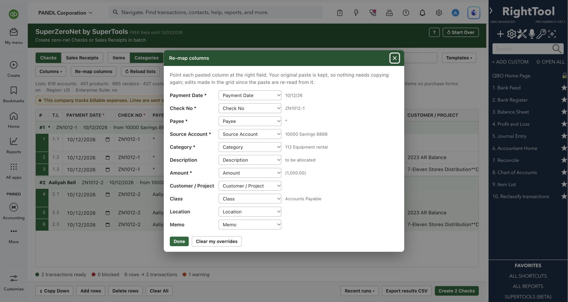Viewport: 568px width, 302px height.
Task: Toggle star for Balance Sheet shortcut
Action: (x=564, y=112)
